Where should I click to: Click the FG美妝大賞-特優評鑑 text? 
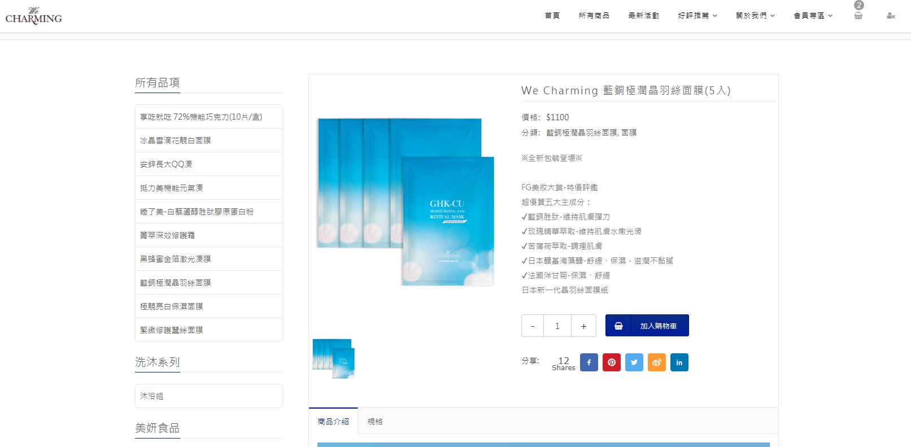560,187
